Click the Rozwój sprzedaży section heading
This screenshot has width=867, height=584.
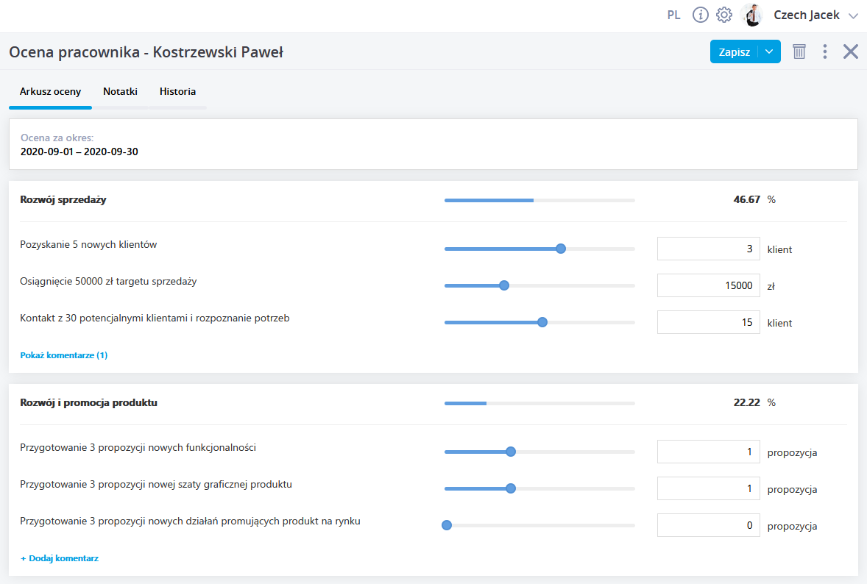pyautogui.click(x=63, y=199)
